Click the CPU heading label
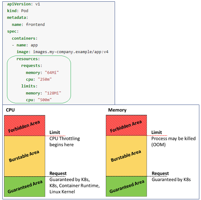This screenshot has width=201, height=200. (10, 110)
